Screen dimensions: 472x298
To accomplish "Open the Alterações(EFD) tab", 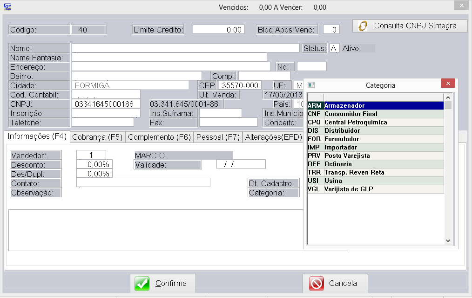I will (x=271, y=137).
